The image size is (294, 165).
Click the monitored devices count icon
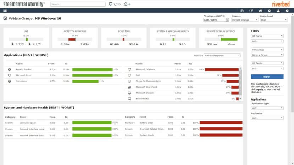click(111, 4)
